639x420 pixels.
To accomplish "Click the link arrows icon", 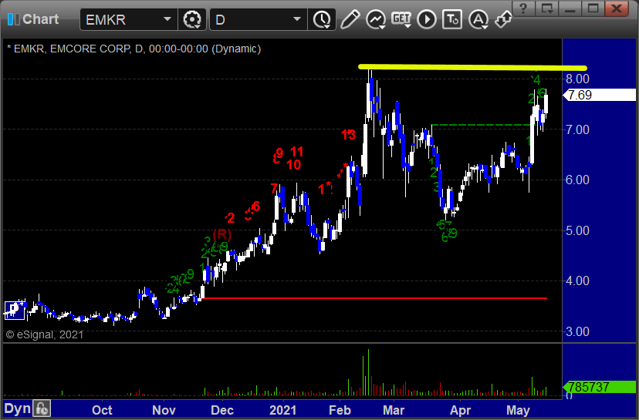I will click(503, 19).
